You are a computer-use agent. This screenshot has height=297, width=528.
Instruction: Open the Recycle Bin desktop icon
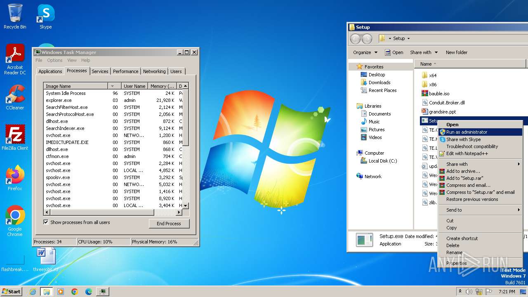click(x=15, y=16)
